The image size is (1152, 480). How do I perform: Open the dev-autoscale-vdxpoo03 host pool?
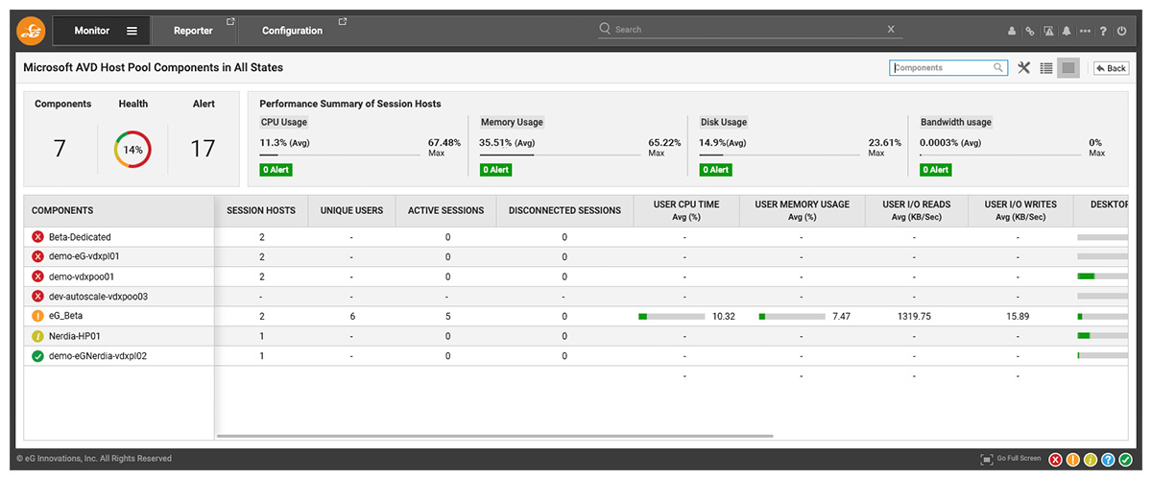point(98,297)
